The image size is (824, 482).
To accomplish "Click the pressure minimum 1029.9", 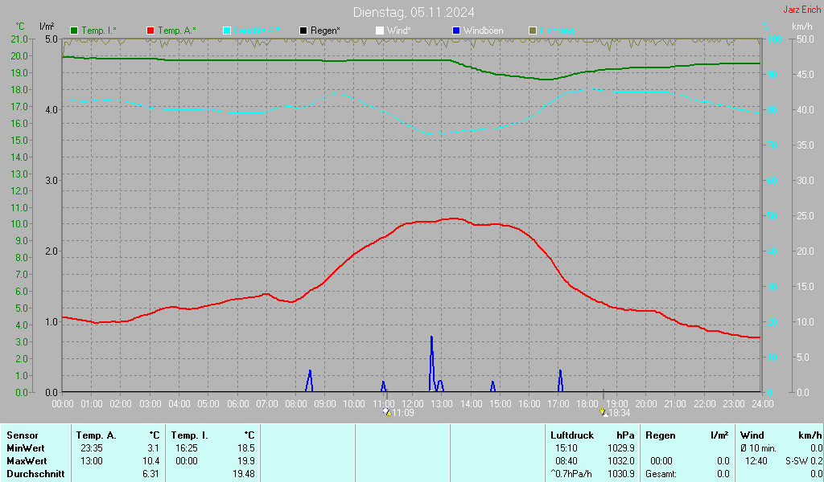I will click(620, 448).
